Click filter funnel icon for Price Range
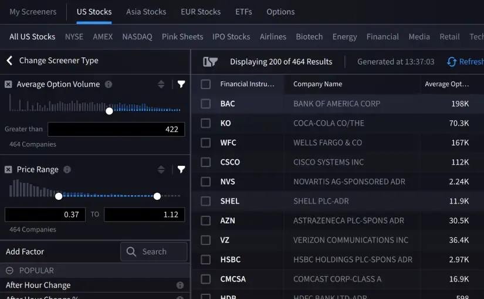Viewport: 484px width, 299px height. (x=181, y=169)
